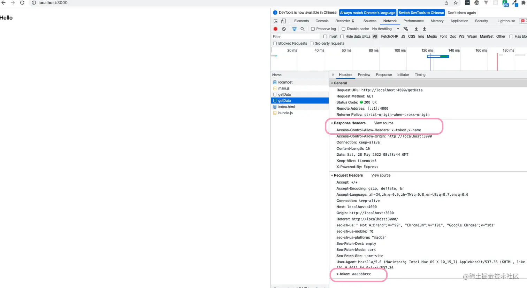Viewport: 527px width, 288px height.
Task: Close the request details pane
Action: (333, 75)
